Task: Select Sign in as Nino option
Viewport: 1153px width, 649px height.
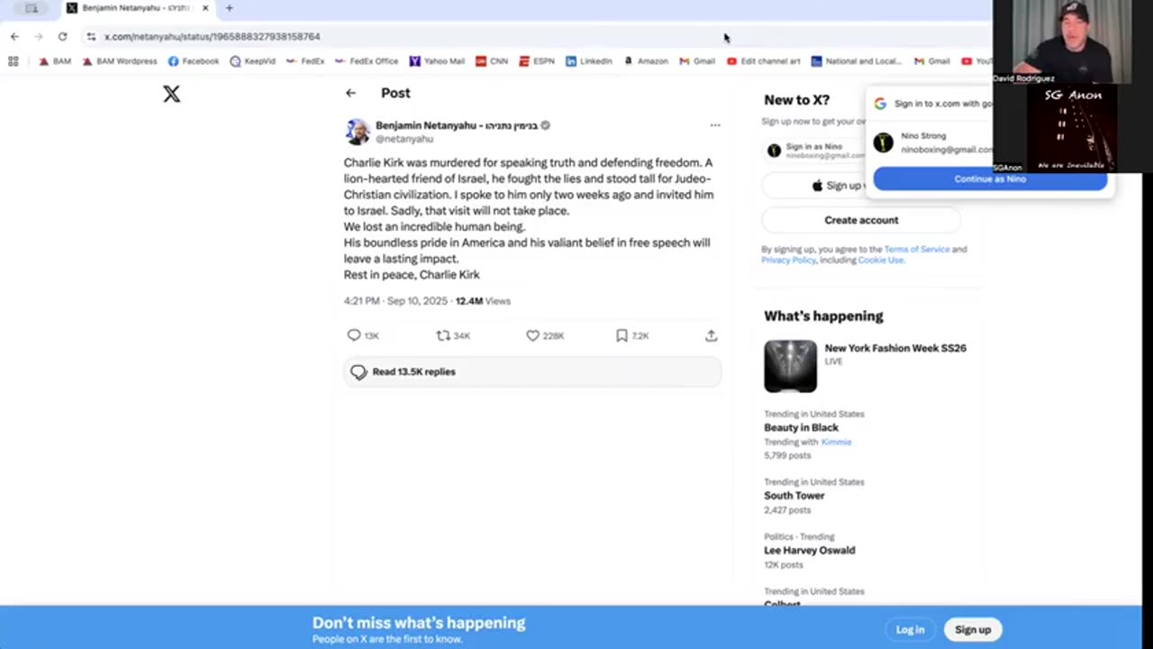Action: point(815,151)
